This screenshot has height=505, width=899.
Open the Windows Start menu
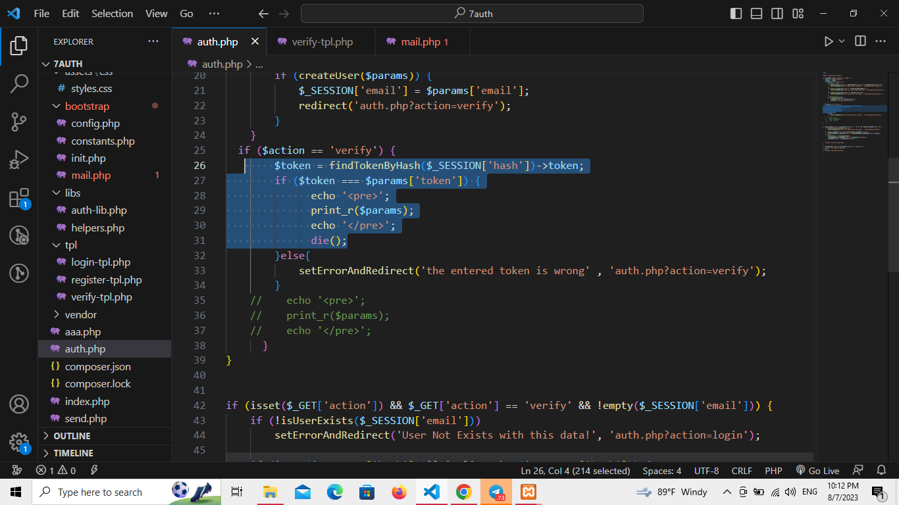point(16,492)
